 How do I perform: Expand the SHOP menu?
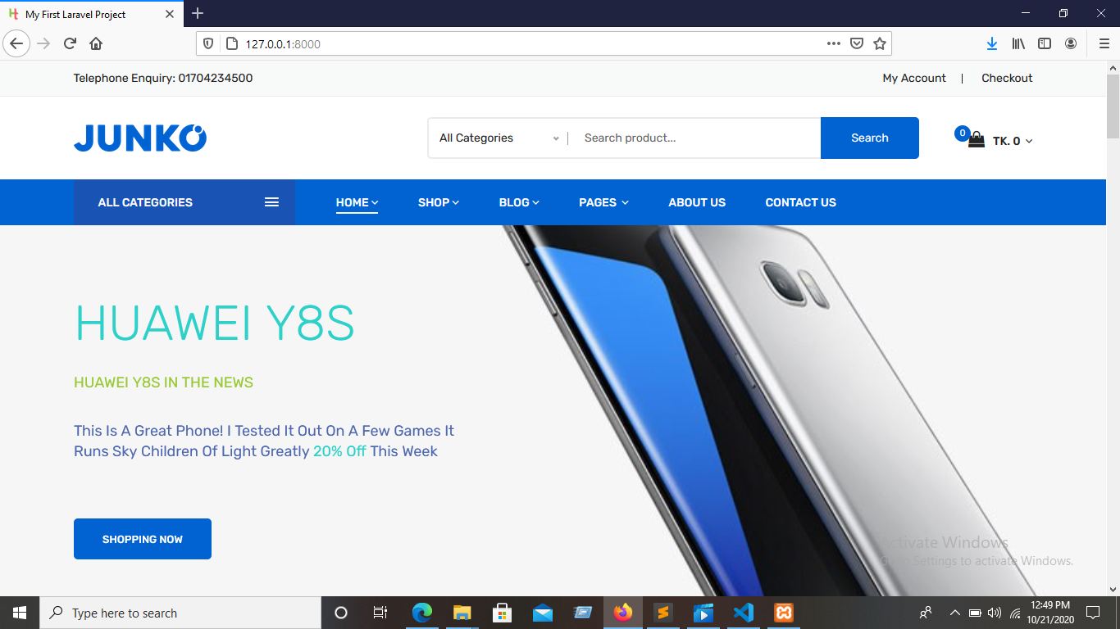[x=439, y=202]
